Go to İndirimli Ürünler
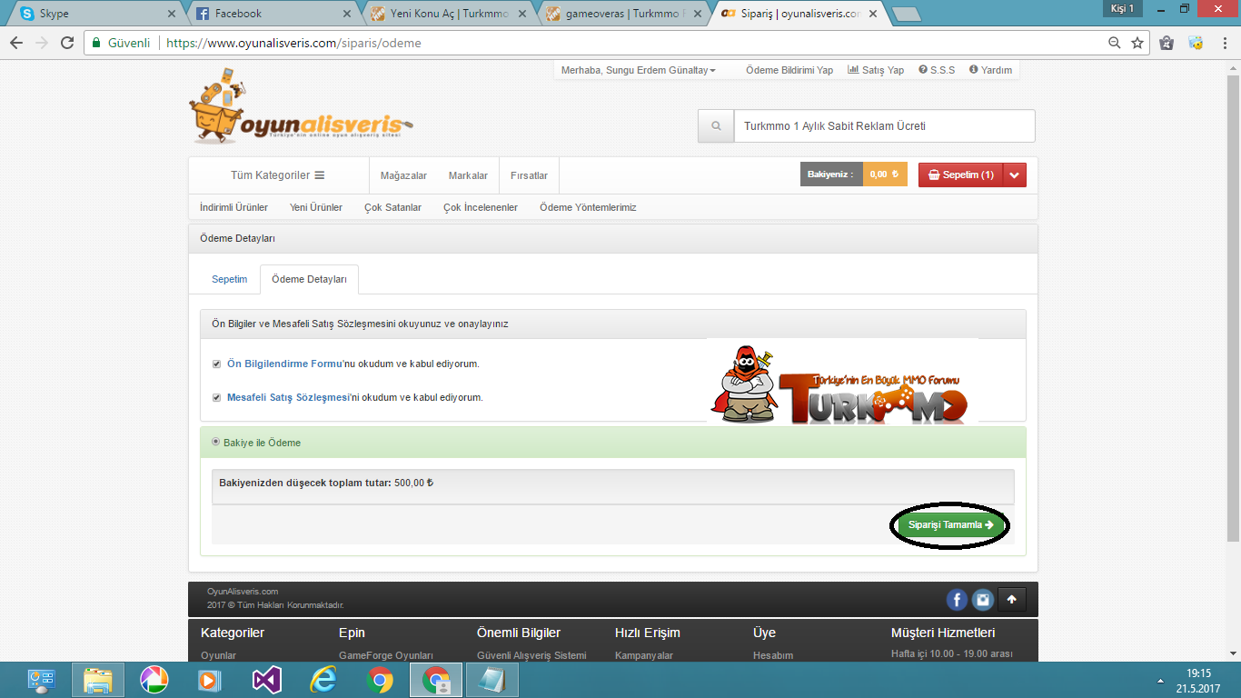 [x=233, y=207]
